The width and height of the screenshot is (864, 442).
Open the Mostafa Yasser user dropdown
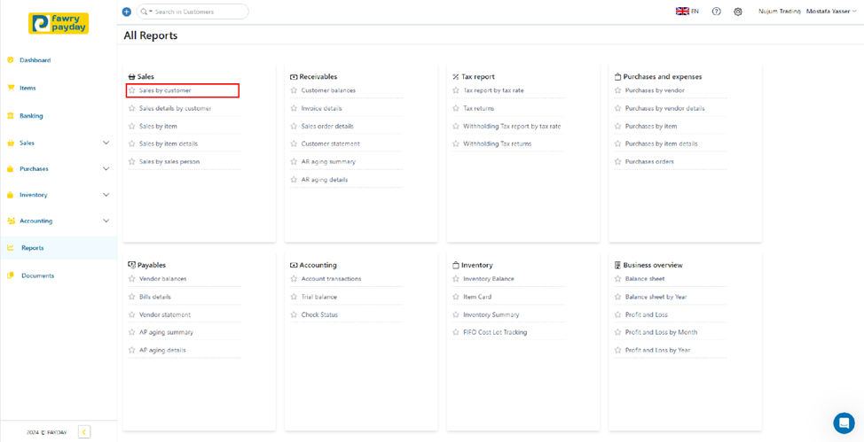click(831, 12)
